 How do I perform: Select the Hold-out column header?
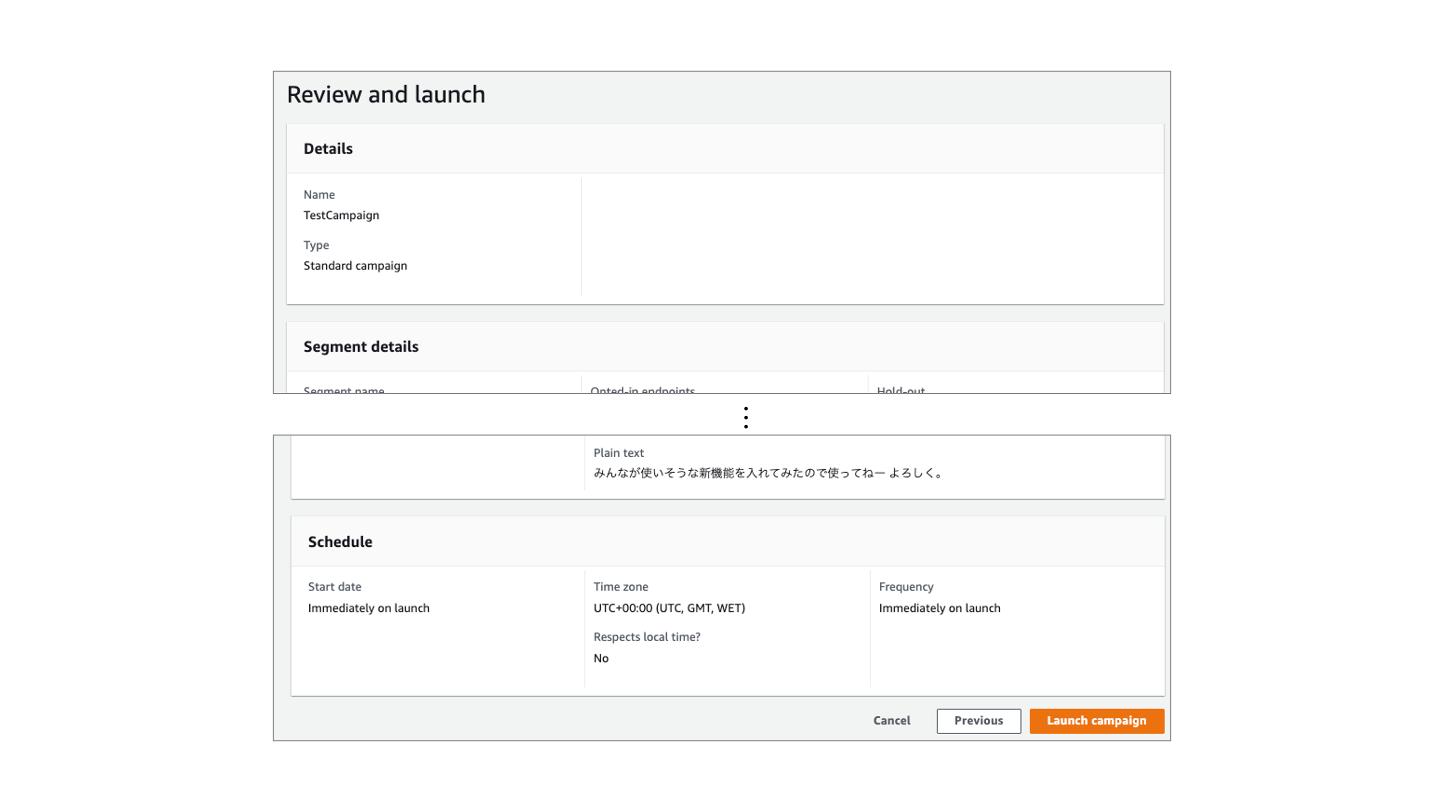click(900, 390)
